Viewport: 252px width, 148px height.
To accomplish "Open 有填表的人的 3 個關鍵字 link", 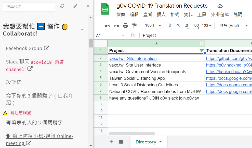I will point(34,123).
